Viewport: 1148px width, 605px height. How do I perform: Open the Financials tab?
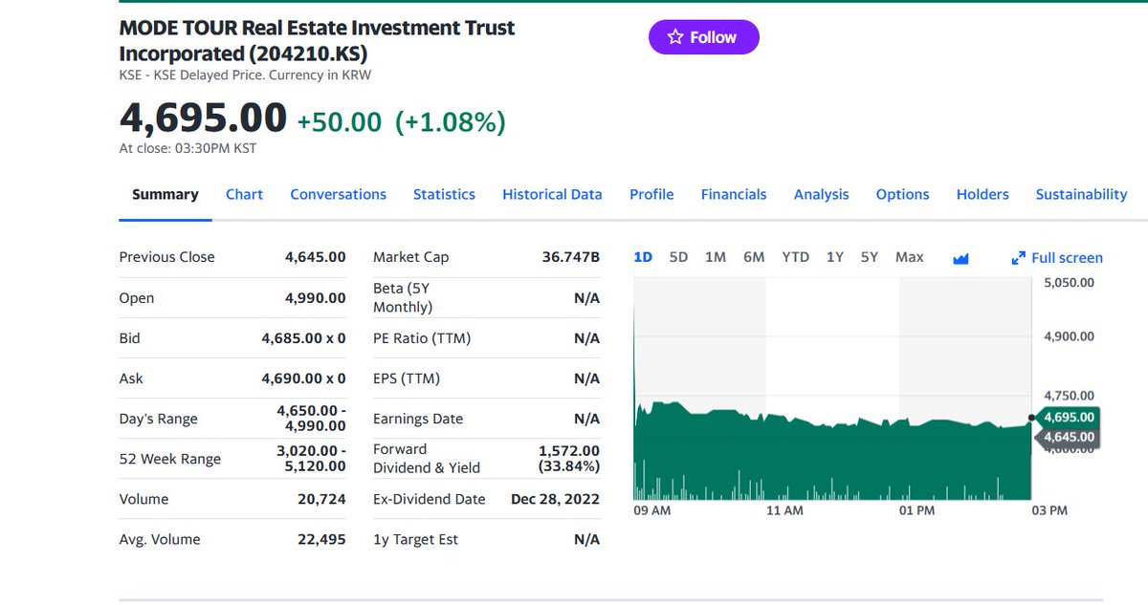point(734,194)
